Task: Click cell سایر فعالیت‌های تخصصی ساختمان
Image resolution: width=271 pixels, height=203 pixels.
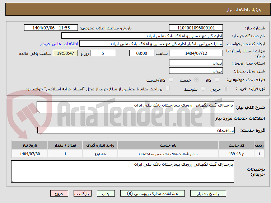Action: (168, 154)
